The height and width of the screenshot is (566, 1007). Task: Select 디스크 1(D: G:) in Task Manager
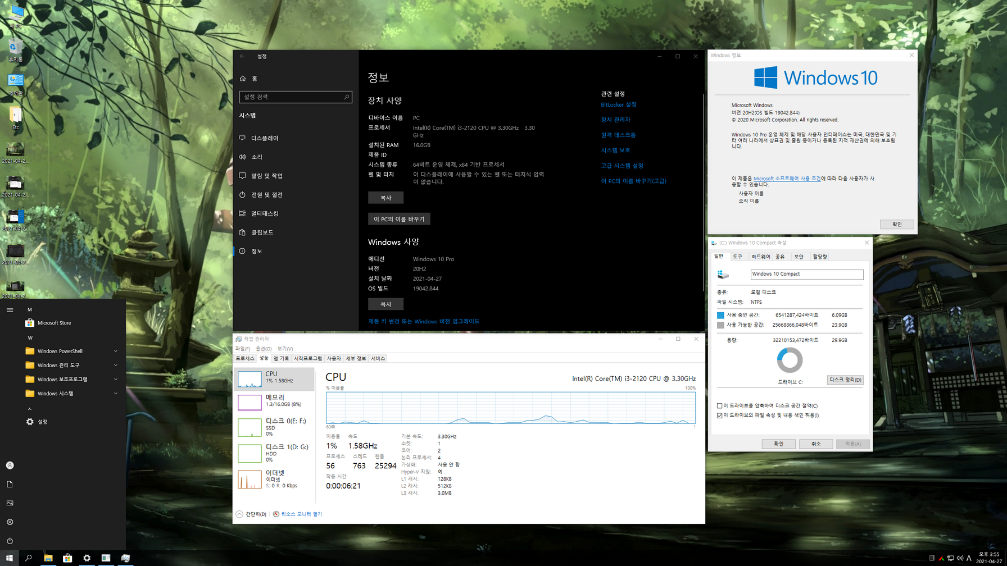(274, 453)
